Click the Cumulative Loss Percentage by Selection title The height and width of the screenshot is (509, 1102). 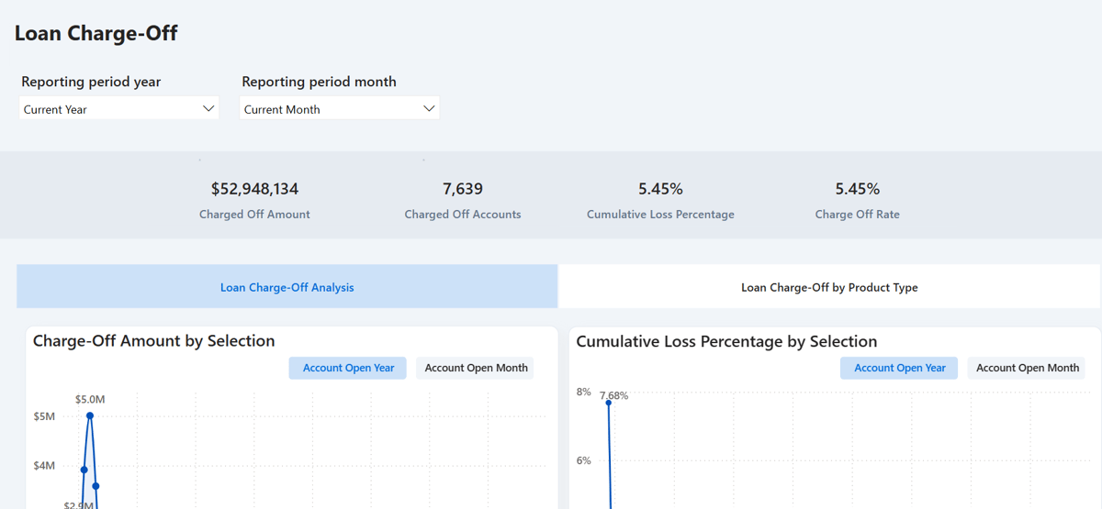[x=726, y=341]
